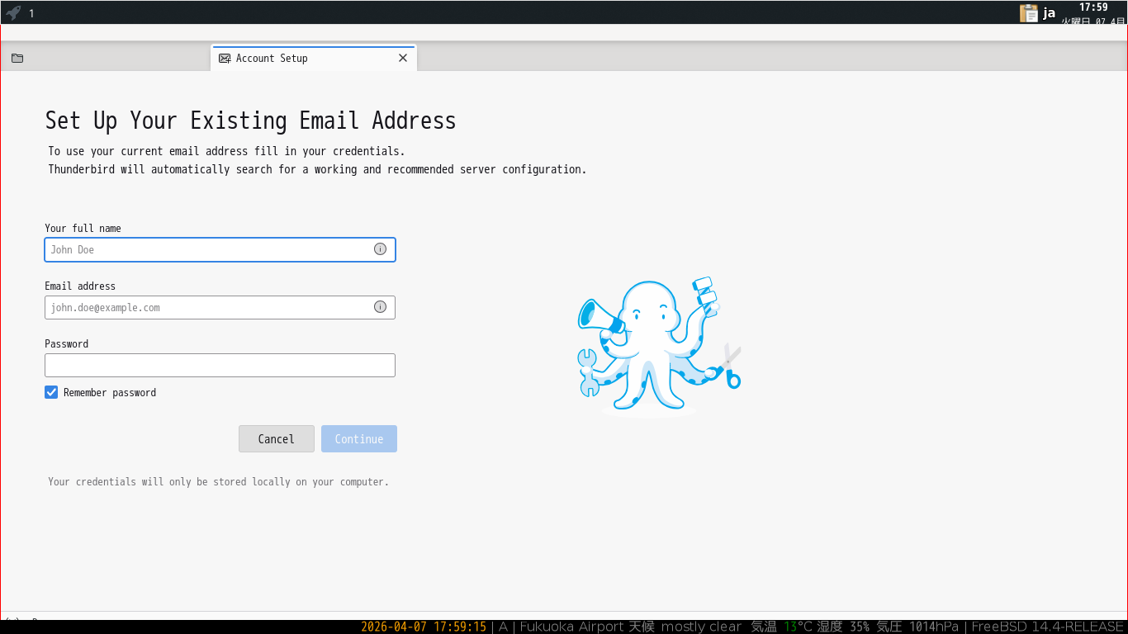This screenshot has width=1128, height=634.
Task: Click the ja input method indicator
Action: coord(1049,12)
